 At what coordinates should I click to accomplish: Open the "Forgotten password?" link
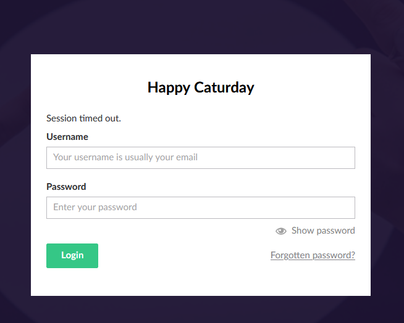click(x=313, y=255)
